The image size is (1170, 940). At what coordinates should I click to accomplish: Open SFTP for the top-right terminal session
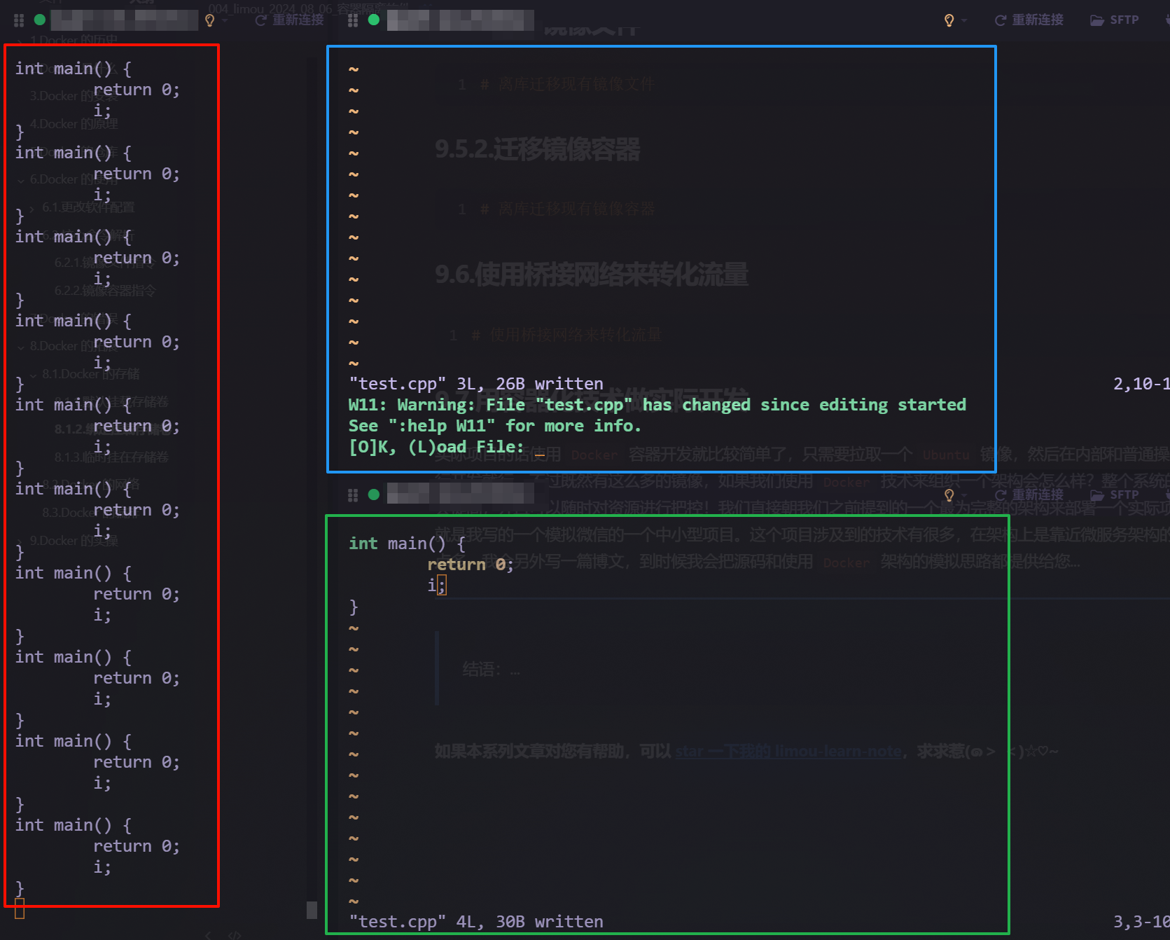[1115, 20]
